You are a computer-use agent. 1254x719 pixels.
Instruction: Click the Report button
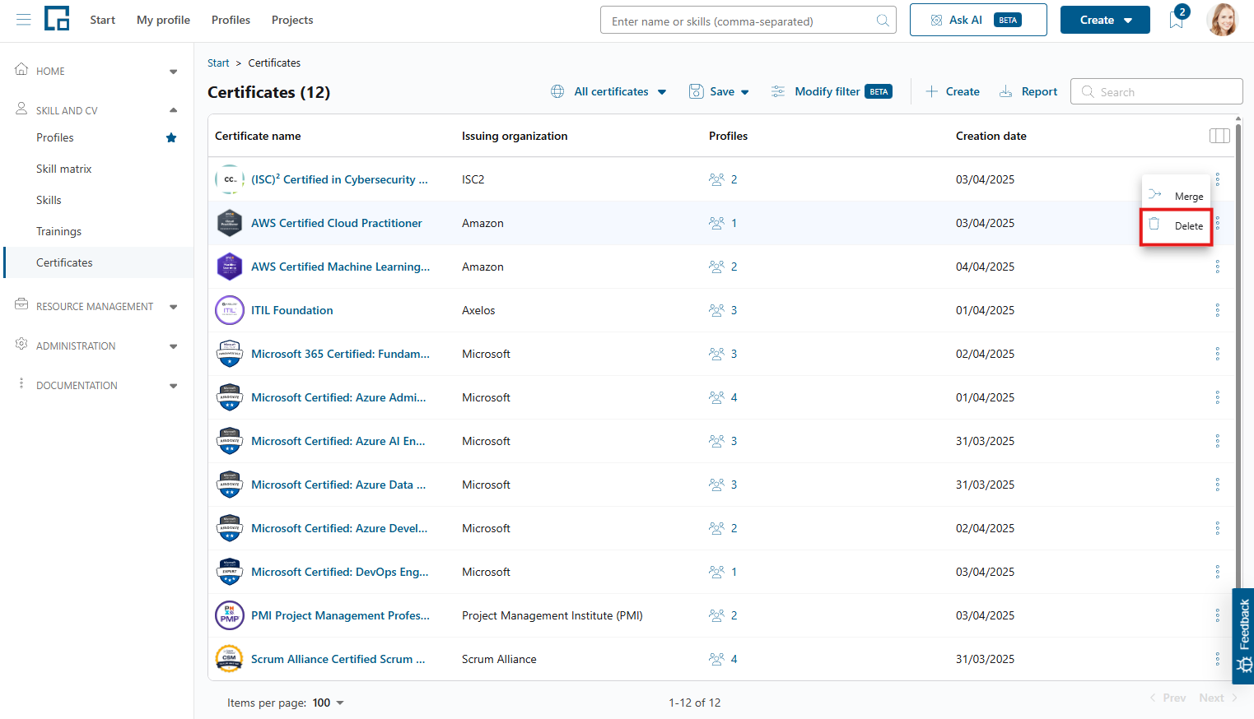[1028, 91]
